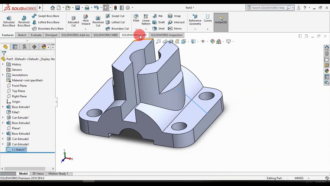Print the document

click(87, 8)
